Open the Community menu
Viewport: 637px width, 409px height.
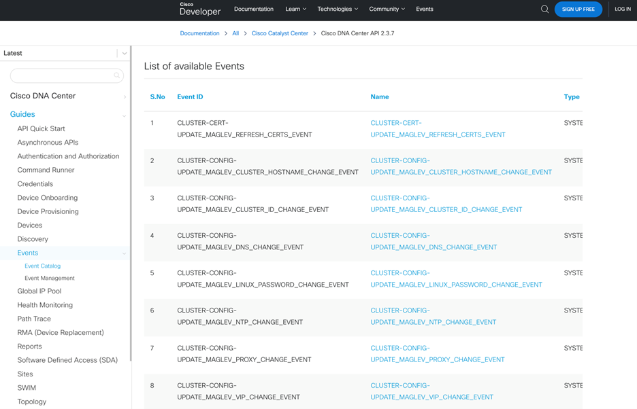coord(387,10)
